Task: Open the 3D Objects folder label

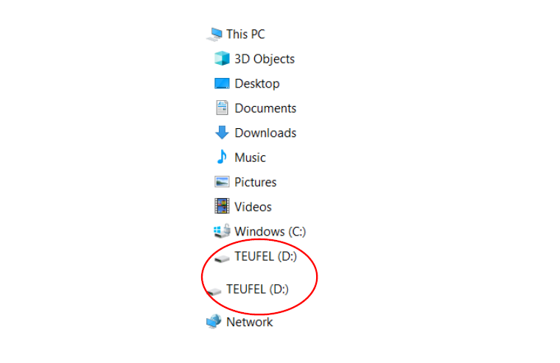Action: click(265, 59)
